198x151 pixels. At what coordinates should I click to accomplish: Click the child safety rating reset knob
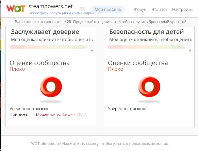pyautogui.click(x=190, y=50)
